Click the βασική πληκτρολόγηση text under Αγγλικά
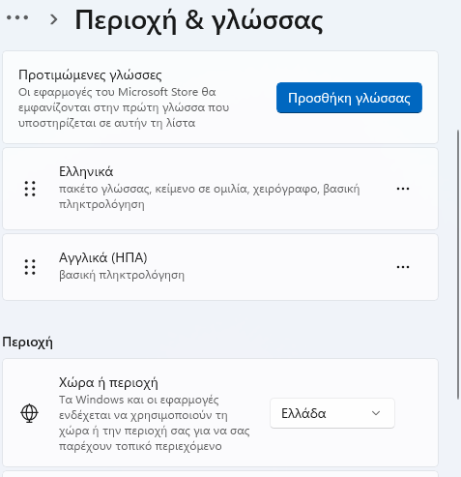The image size is (461, 477). pyautogui.click(x=122, y=276)
